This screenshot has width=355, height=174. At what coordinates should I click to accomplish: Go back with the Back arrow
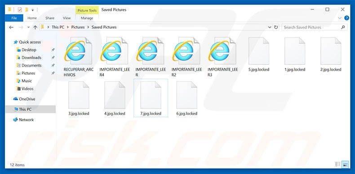[11, 27]
